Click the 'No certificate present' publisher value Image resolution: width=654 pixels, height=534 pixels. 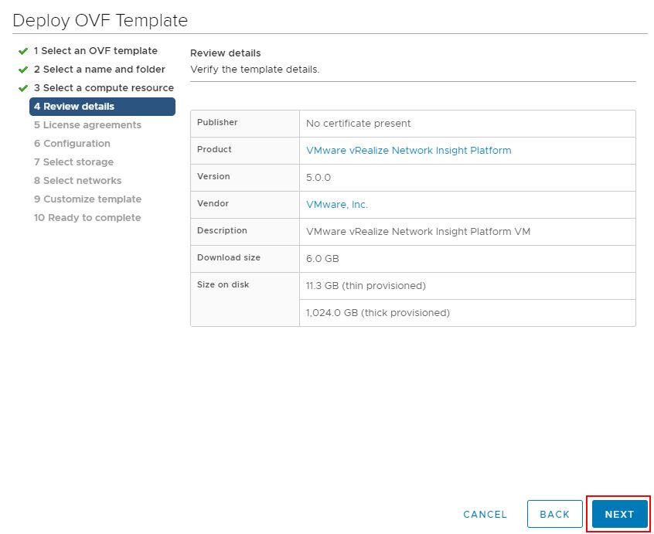(358, 124)
